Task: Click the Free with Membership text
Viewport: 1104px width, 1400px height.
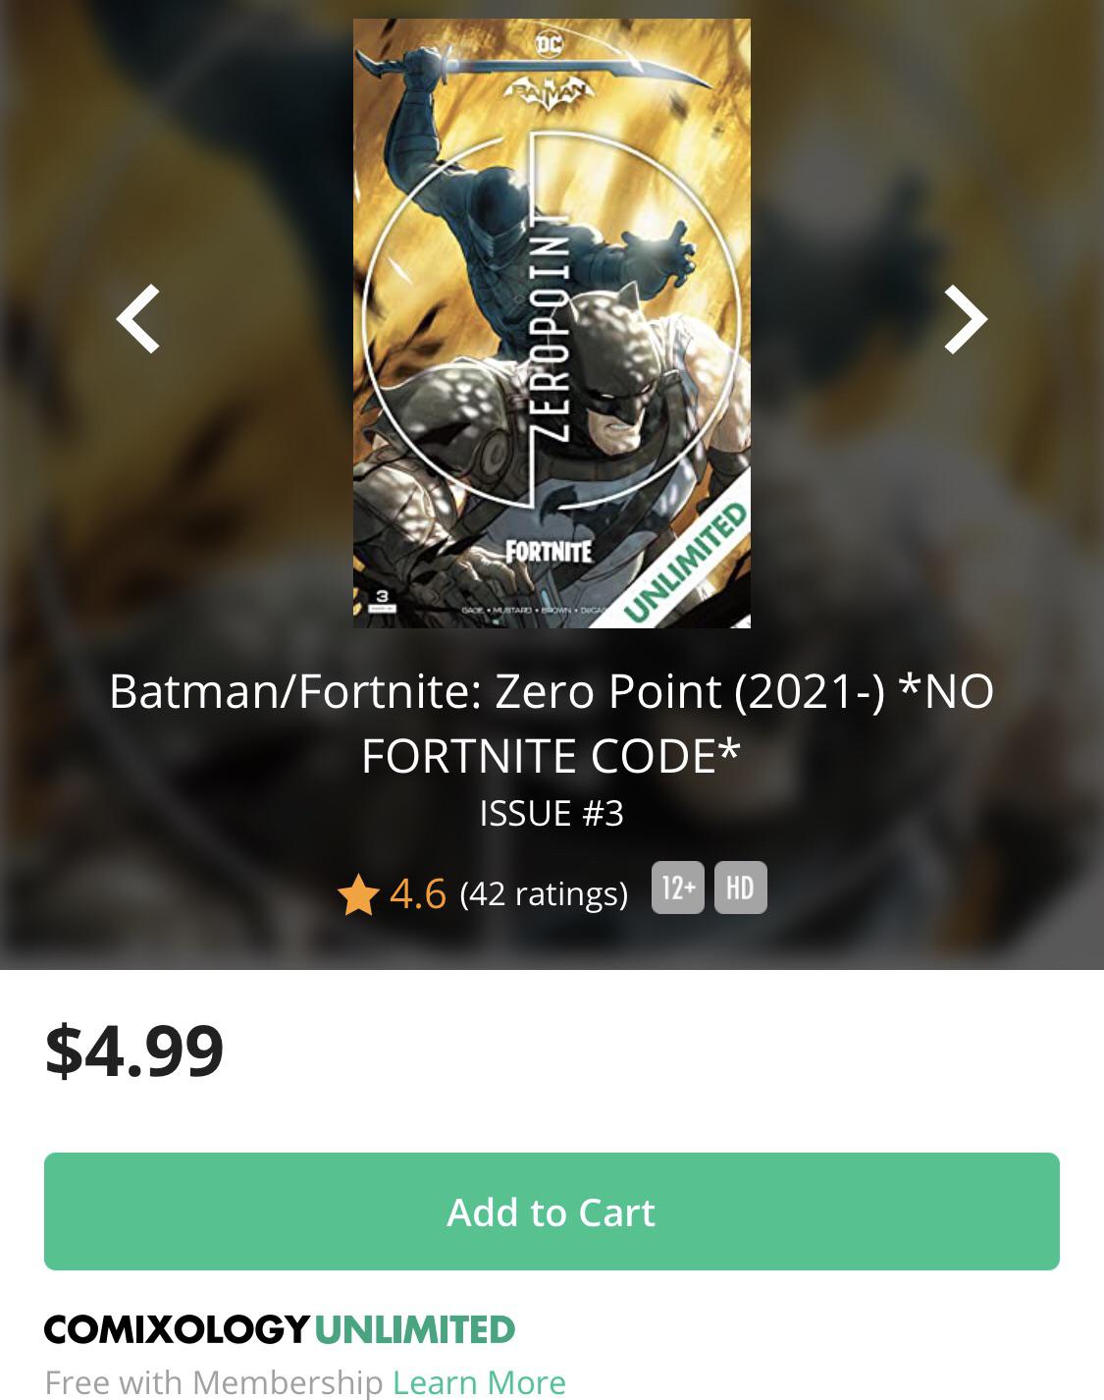Action: click(x=212, y=1380)
